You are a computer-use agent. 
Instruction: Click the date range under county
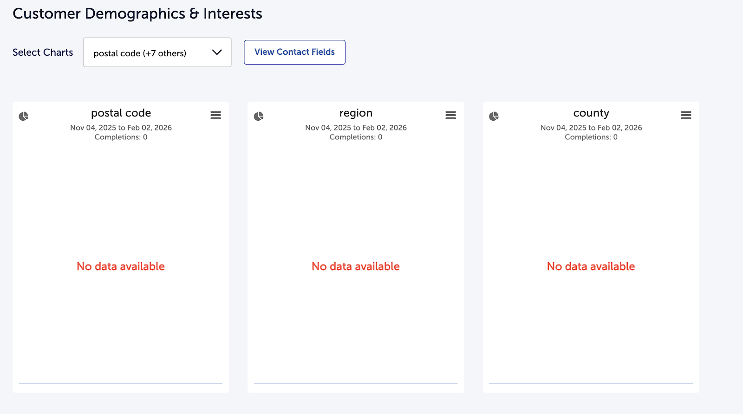click(591, 128)
